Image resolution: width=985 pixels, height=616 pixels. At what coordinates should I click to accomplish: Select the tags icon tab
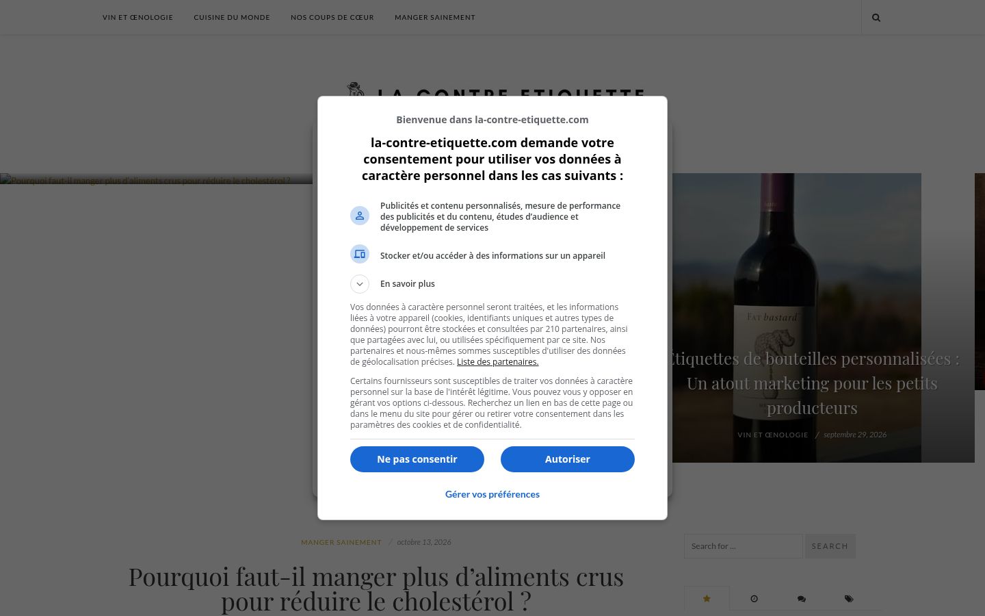pyautogui.click(x=848, y=598)
